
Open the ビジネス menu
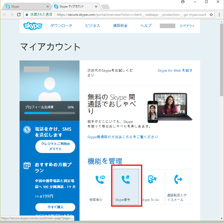[93, 26]
